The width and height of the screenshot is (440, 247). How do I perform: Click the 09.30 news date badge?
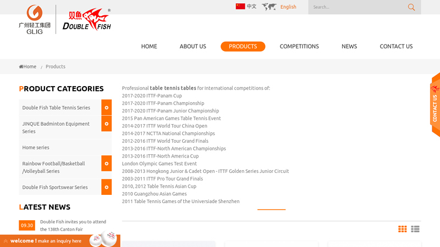27,226
